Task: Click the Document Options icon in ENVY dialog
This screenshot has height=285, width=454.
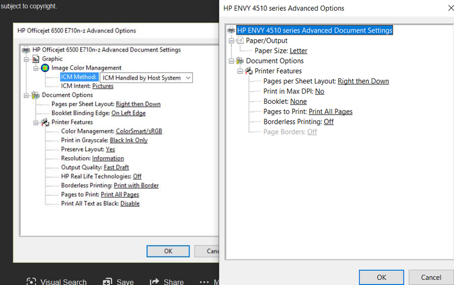Action: 240,61
